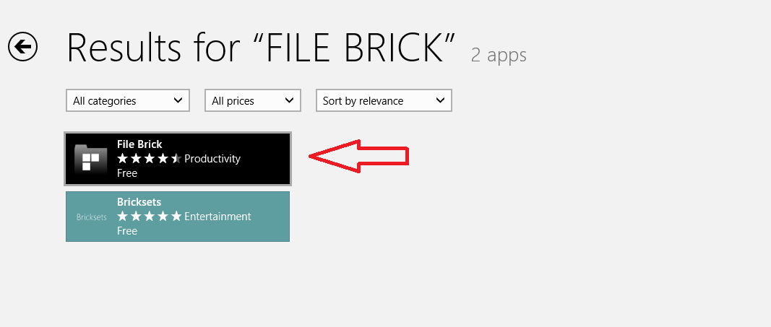Screen dimensions: 771x327
Task: Click the Productivity category label
Action: (x=212, y=159)
